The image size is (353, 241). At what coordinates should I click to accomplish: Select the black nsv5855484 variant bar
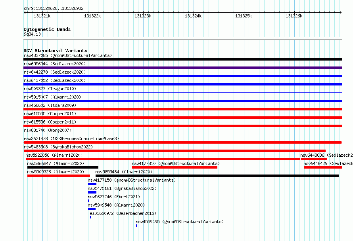[x=217, y=176]
